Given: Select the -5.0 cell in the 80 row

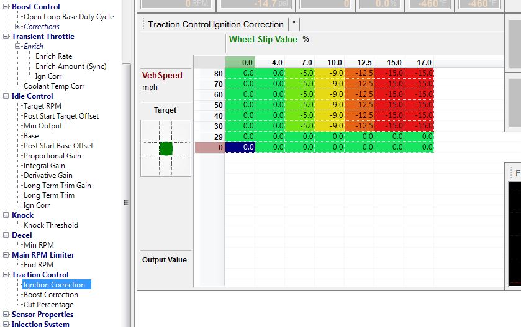Looking at the screenshot, I should click(x=300, y=73).
